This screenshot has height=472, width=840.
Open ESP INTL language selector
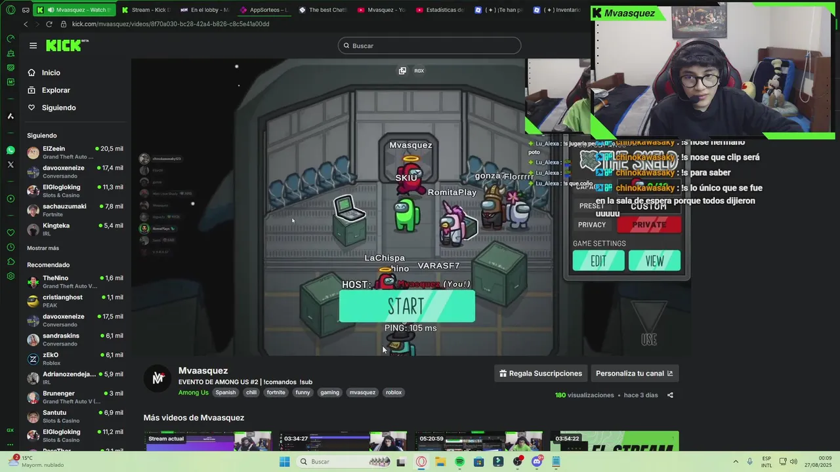tap(766, 462)
